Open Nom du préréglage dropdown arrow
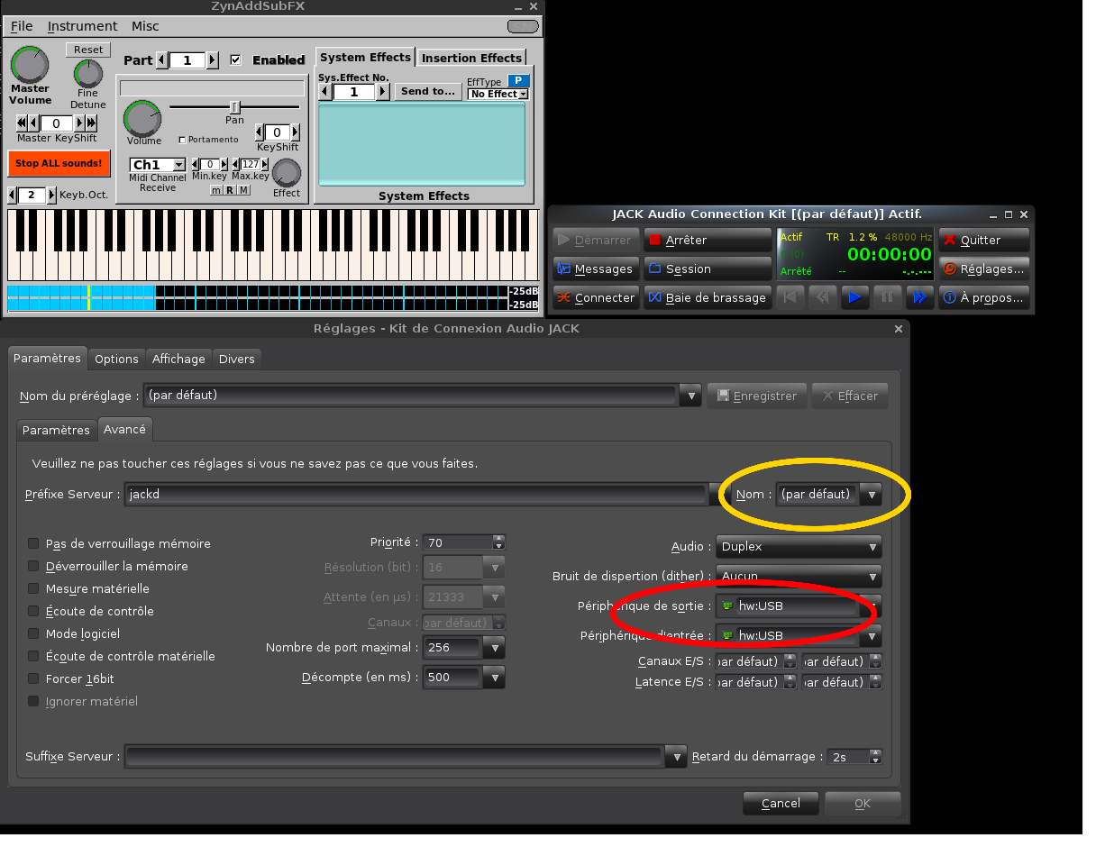The image size is (1096, 865). tap(690, 396)
